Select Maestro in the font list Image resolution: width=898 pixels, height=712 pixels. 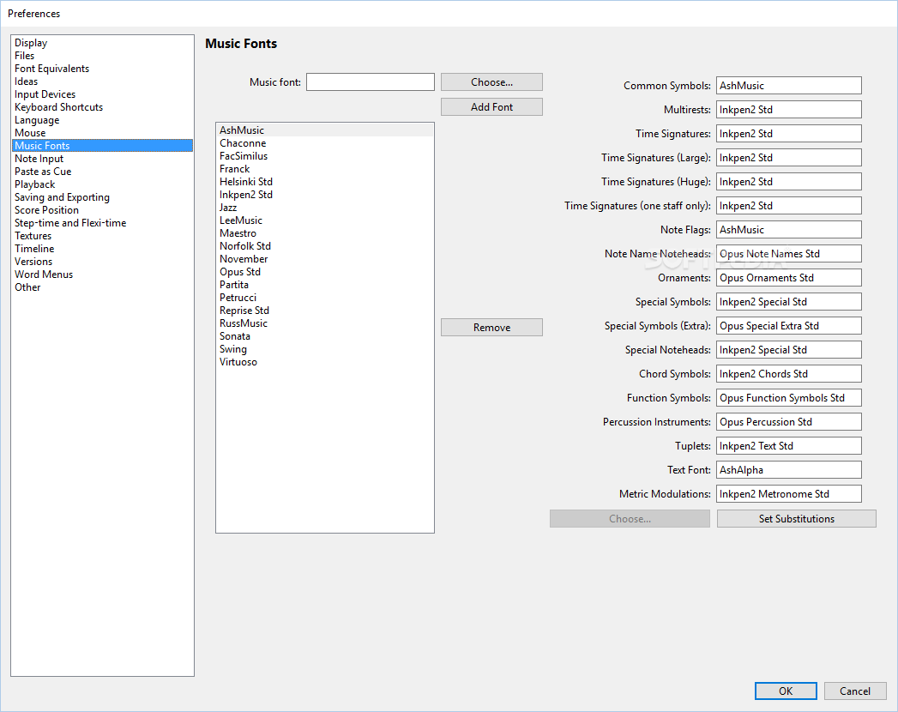[325, 233]
